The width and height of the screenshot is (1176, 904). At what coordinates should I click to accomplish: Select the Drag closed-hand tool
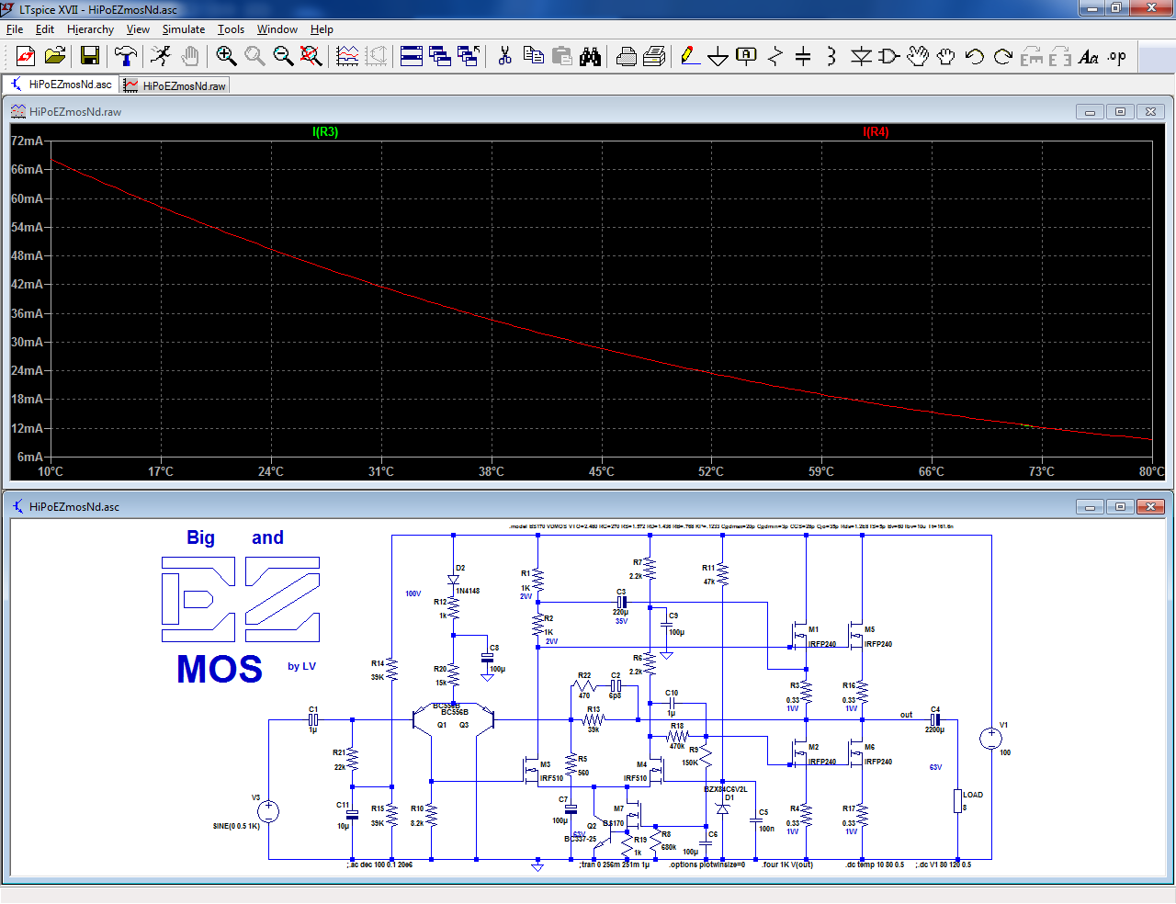tap(946, 56)
